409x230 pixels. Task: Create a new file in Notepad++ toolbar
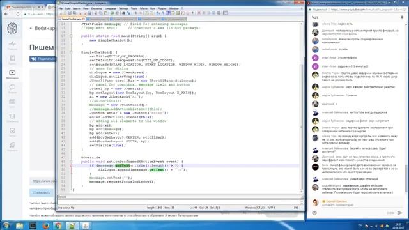tap(61, 13)
